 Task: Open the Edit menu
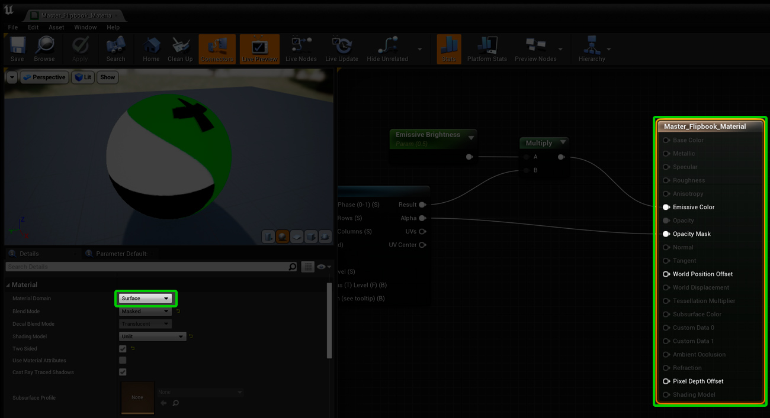(x=33, y=27)
